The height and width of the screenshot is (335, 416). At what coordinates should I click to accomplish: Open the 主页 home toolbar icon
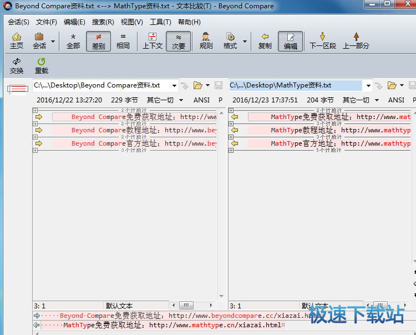(x=17, y=41)
